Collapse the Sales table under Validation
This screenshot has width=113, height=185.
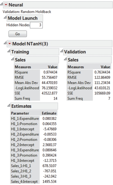(x=65, y=59)
